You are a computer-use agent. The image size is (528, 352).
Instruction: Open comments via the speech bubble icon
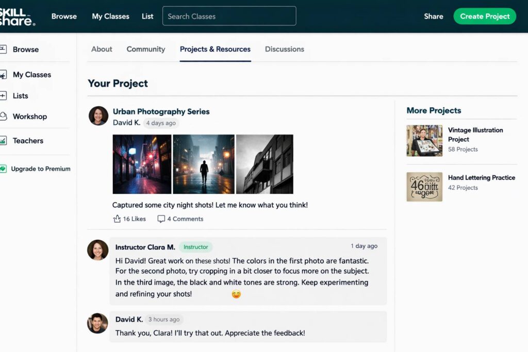click(x=161, y=219)
